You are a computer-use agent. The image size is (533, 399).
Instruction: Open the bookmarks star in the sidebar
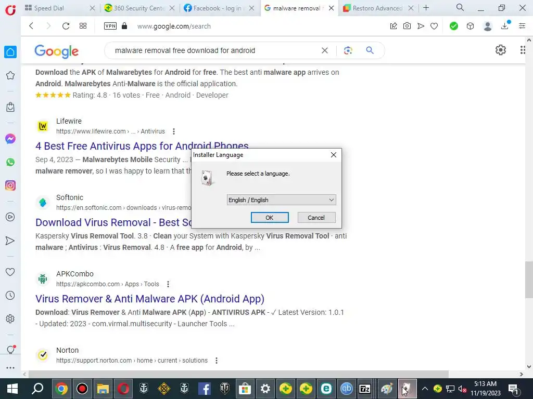[10, 75]
